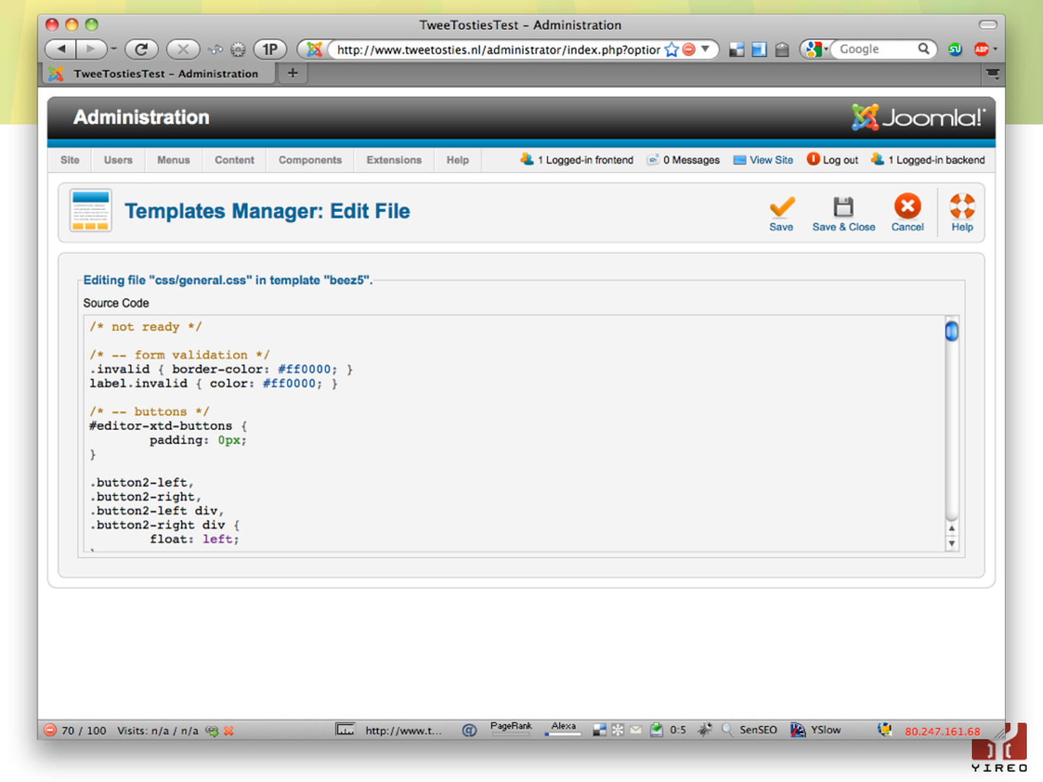Click the search magnifier icon
1043x782 pixels.
click(x=924, y=49)
